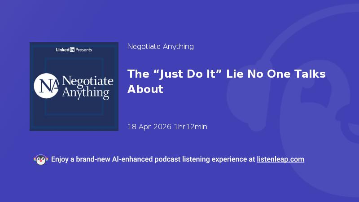Click the Negotiate Anything podcast cover art
The height and width of the screenshot is (202, 359).
[74, 87]
